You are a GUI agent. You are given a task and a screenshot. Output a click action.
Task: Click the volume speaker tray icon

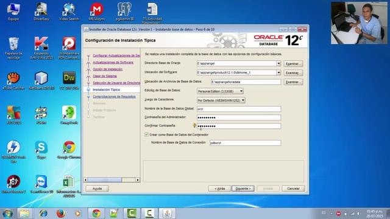tap(358, 214)
